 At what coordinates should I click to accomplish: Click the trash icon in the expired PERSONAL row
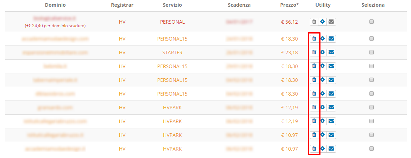tap(314, 22)
